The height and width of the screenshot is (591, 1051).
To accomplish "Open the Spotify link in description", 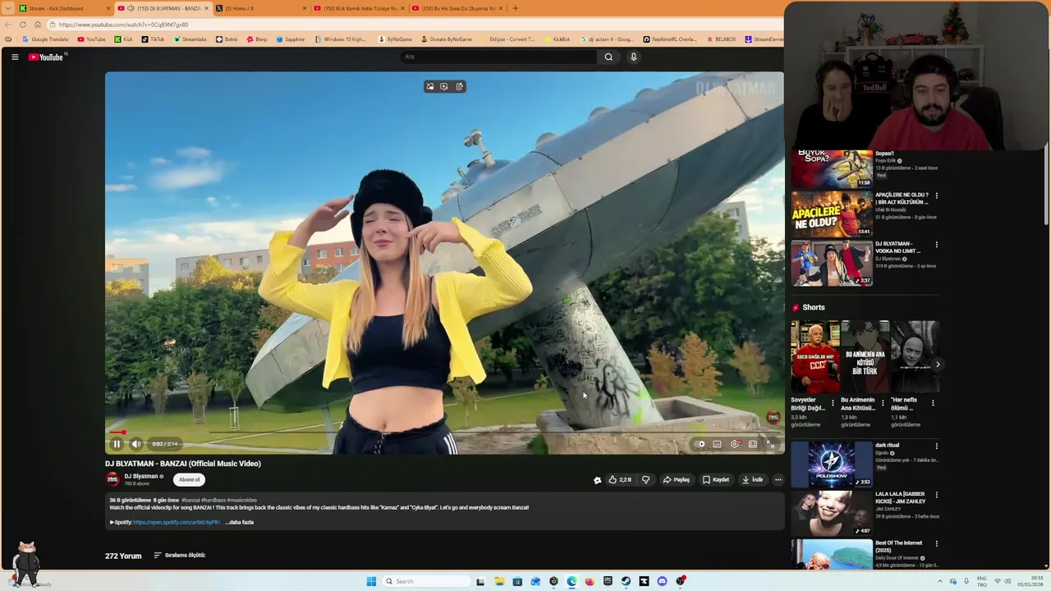I will 177,522.
